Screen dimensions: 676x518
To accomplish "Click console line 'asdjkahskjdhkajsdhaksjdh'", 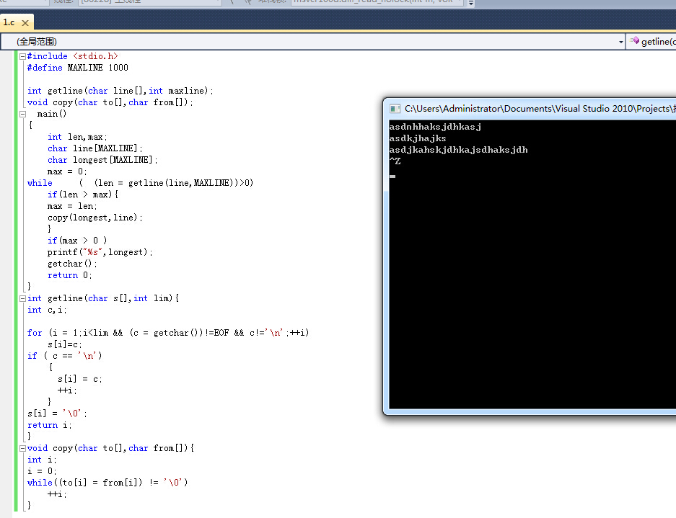I will 458,150.
